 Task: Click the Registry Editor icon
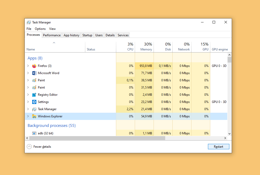click(x=34, y=95)
